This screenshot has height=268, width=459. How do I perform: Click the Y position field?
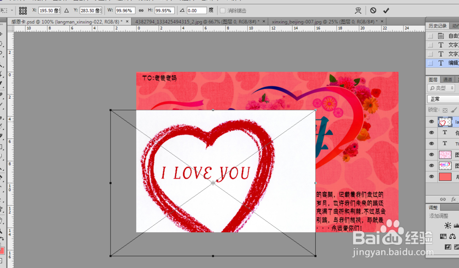[x=91, y=11]
